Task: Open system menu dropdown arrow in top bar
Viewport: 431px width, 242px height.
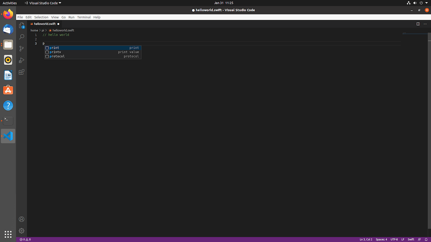Action: pyautogui.click(x=426, y=3)
